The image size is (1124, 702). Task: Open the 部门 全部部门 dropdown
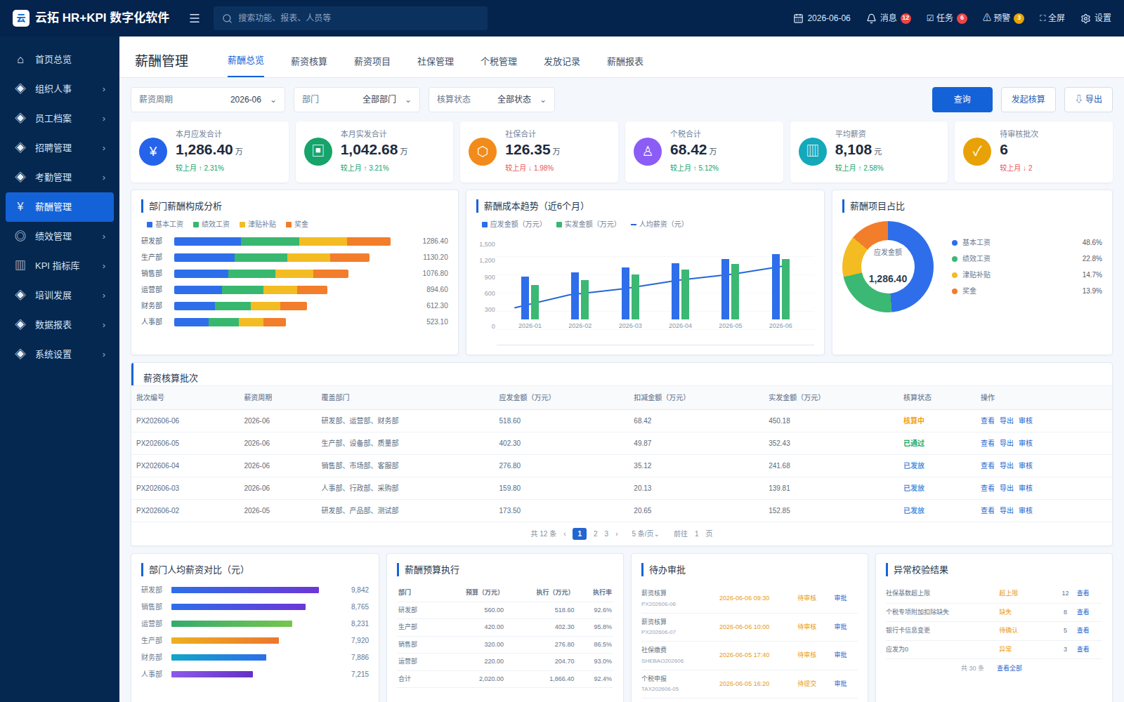click(x=357, y=100)
